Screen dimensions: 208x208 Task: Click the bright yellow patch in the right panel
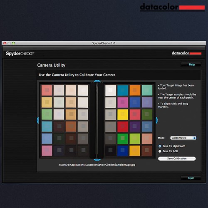point(123,114)
